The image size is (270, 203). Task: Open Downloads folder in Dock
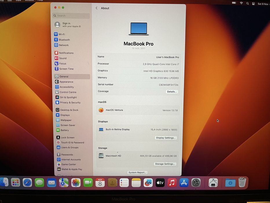[x=230, y=183]
